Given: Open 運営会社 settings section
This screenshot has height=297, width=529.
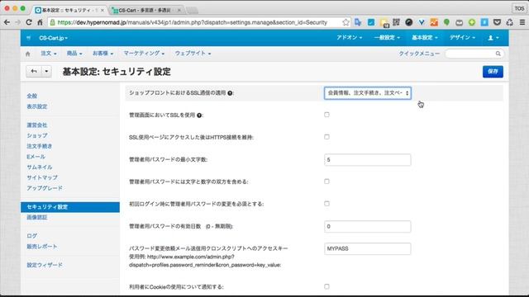Looking at the screenshot, I should (37, 125).
